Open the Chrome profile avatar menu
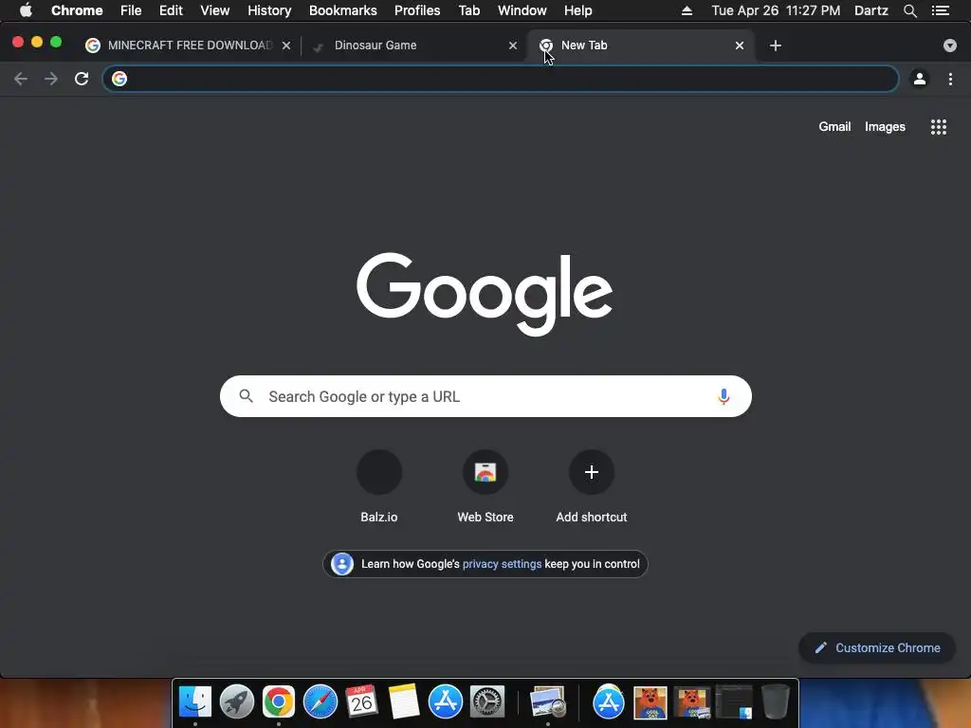This screenshot has height=728, width=971. (920, 79)
